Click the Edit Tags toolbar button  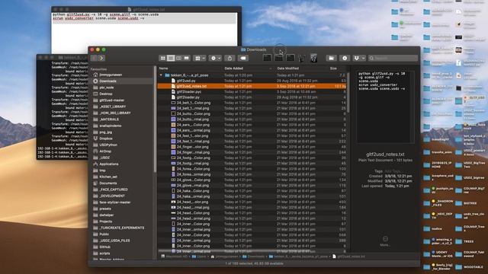[243, 58]
